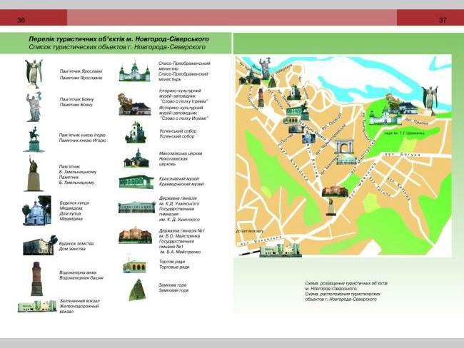
Task: Select the railway station building picture in list
Action: [37, 307]
